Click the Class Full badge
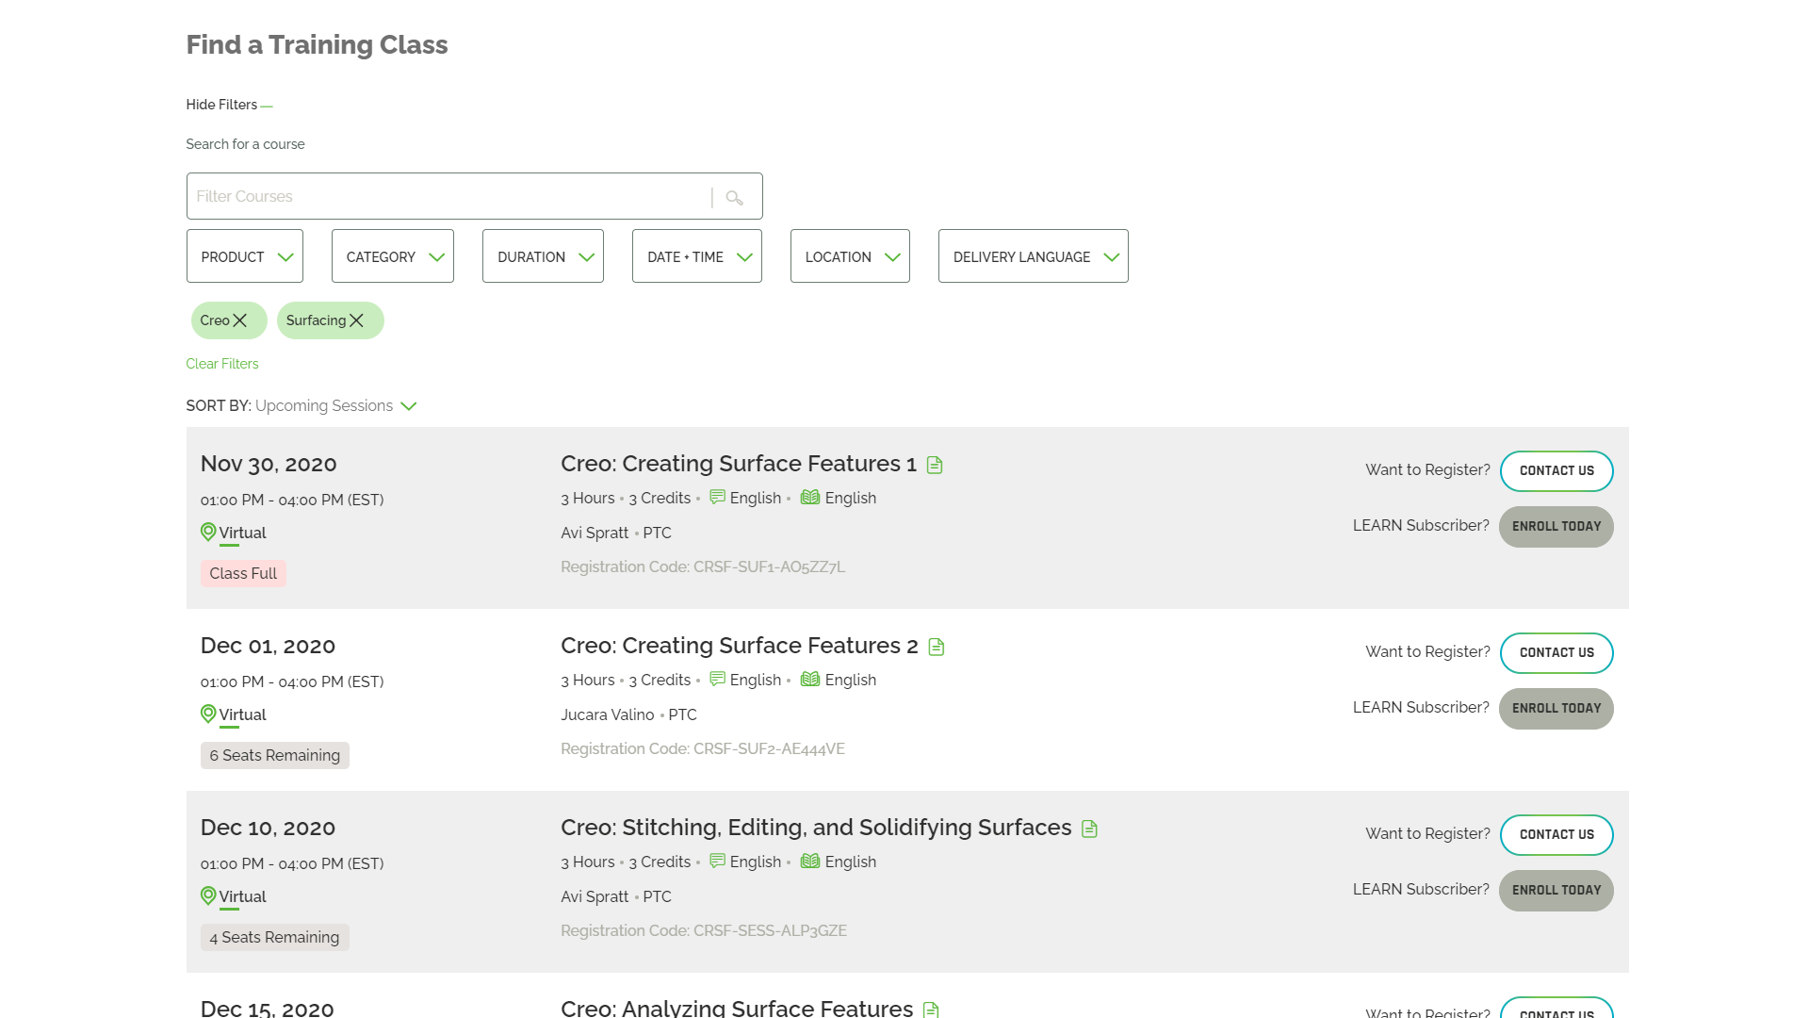Screen dimensions: 1809x1018 (x=243, y=573)
